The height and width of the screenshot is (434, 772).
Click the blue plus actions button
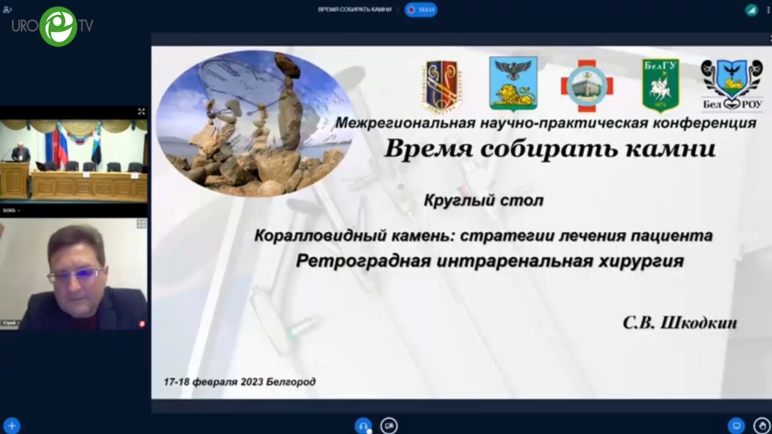11,425
